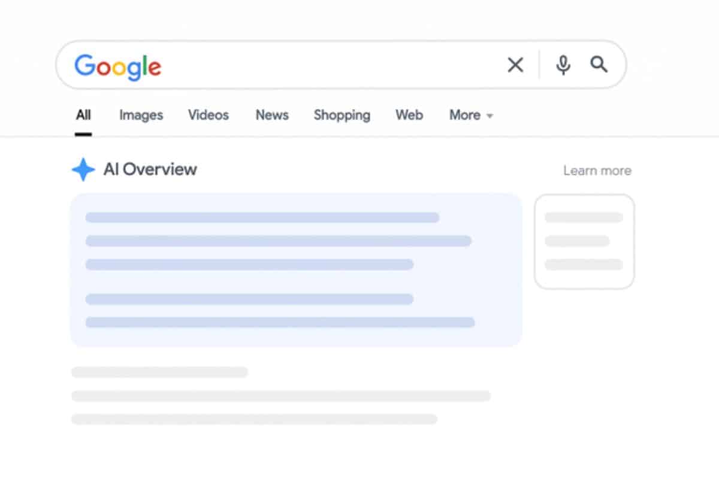Start voice search with microphone icon

click(563, 65)
